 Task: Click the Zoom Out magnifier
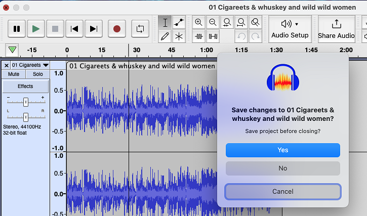tap(213, 22)
